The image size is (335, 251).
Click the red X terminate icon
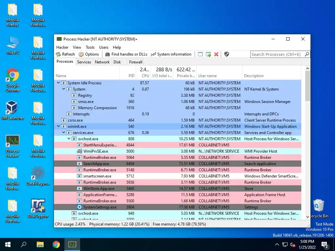tap(216, 54)
